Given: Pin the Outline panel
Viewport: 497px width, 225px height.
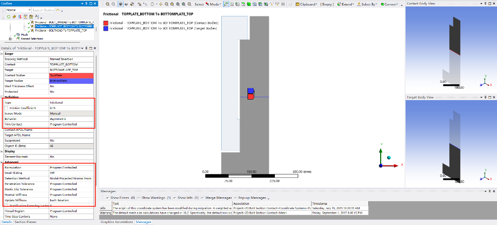Looking at the screenshot, I should point(86,3).
